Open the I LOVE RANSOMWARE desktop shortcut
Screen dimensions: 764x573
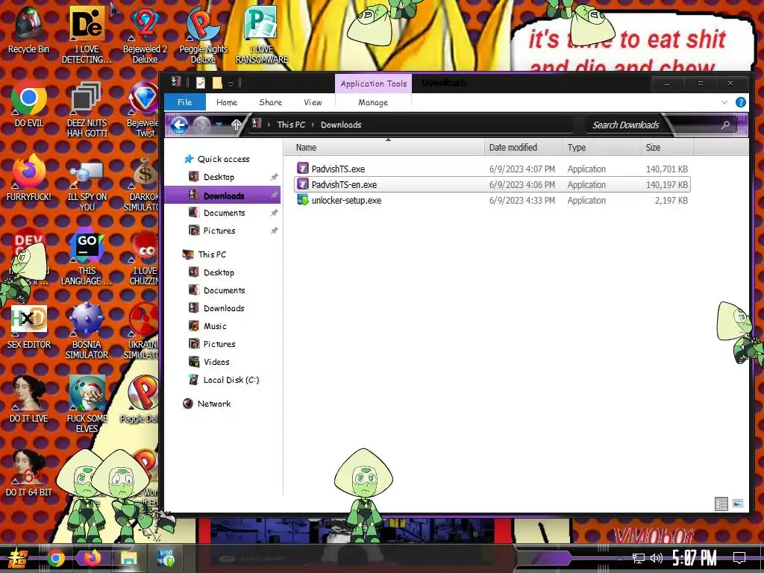point(262,34)
